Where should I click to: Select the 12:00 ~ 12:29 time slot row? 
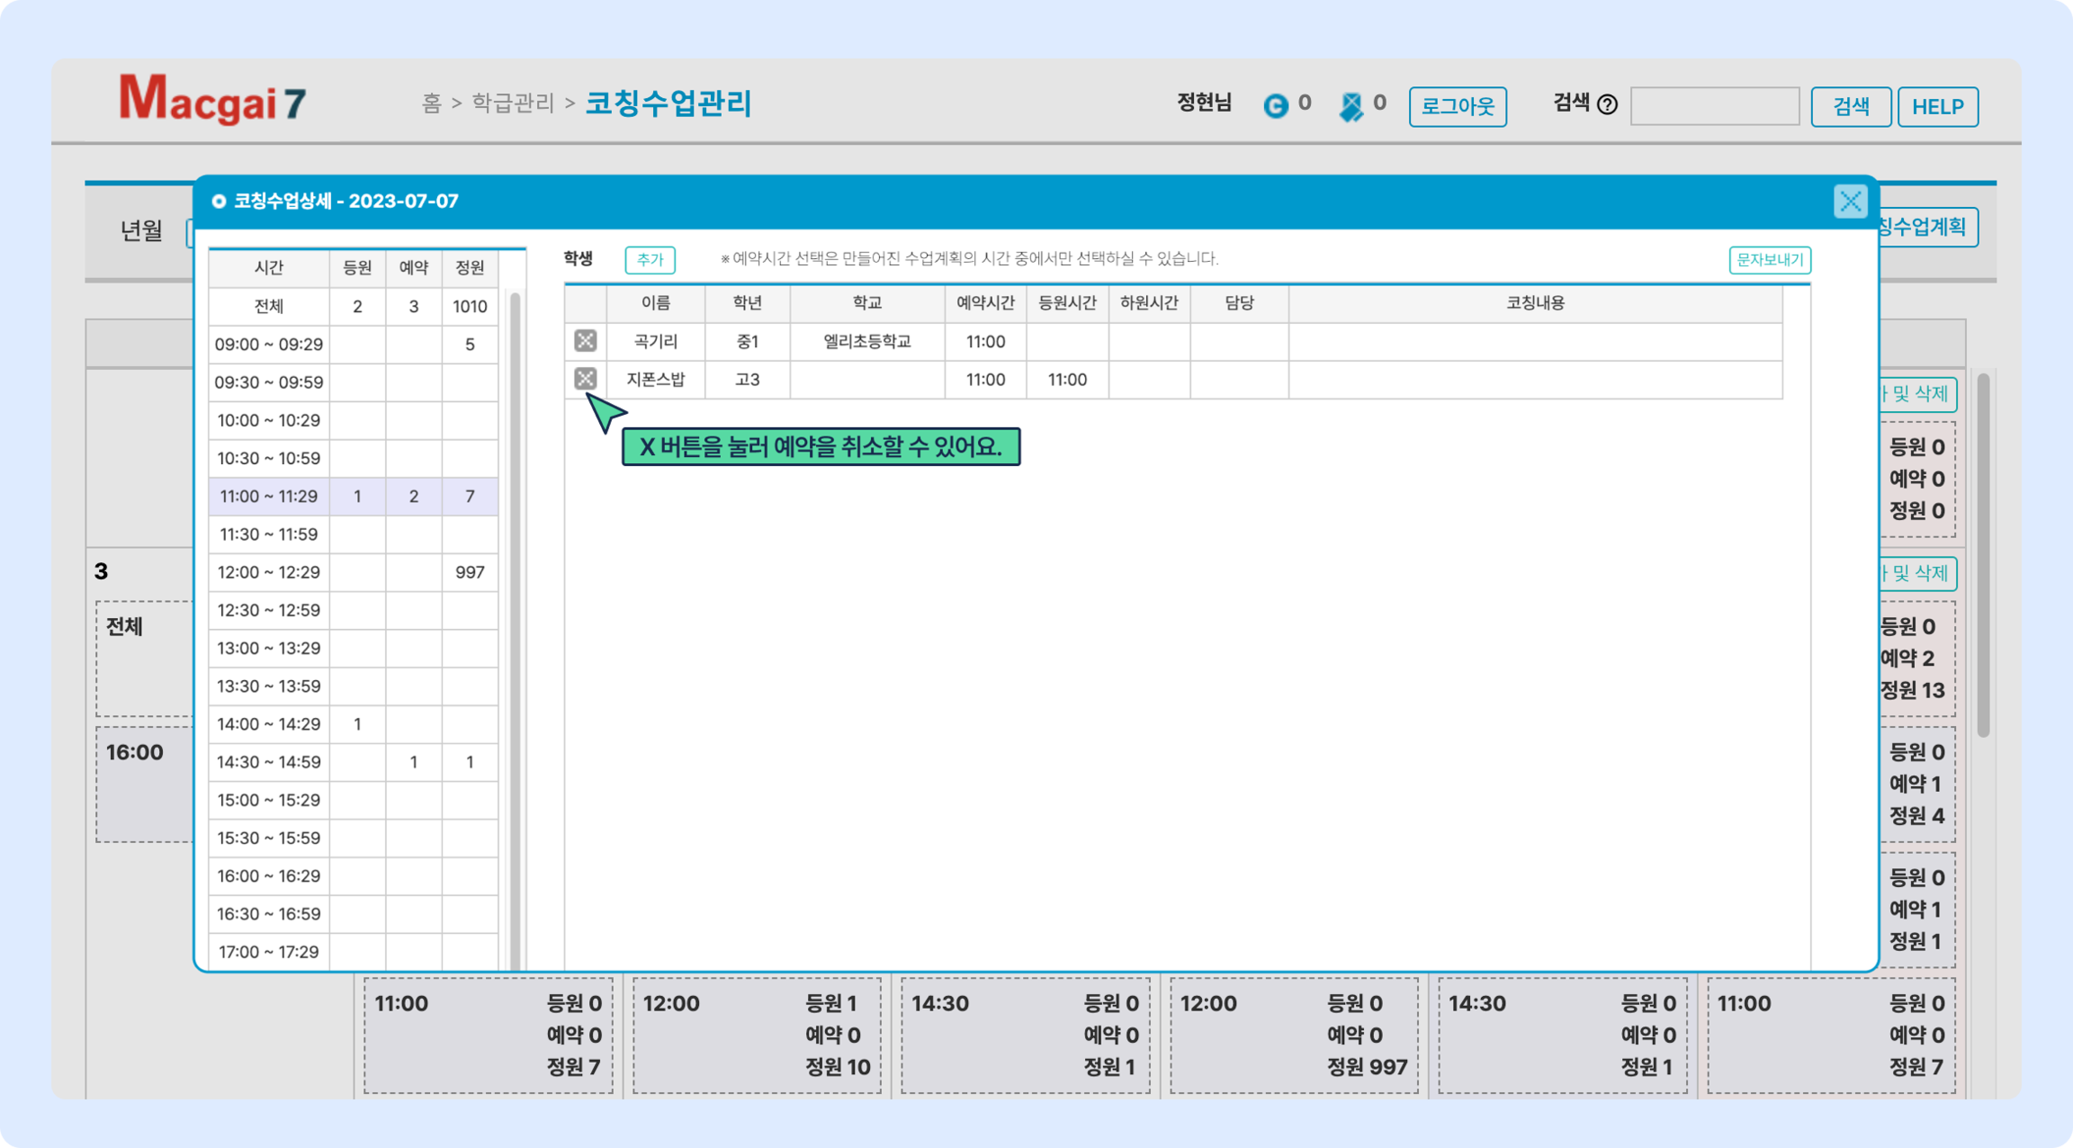(x=269, y=572)
